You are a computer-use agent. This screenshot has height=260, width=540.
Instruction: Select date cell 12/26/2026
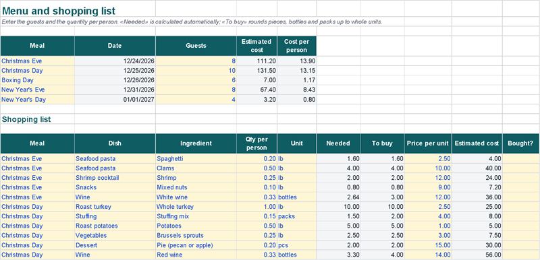tap(115, 80)
